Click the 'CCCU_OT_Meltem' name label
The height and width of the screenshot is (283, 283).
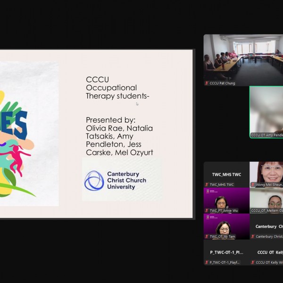(267, 211)
